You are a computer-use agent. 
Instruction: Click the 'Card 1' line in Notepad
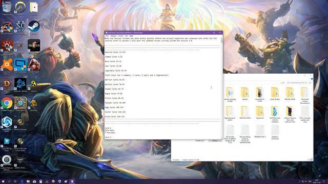click(108, 128)
